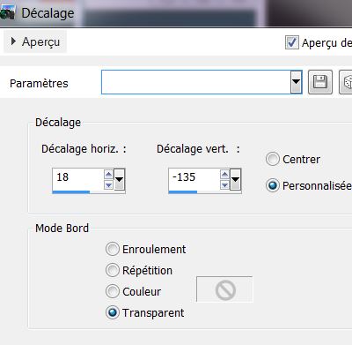Screen dimensions: 352x345
Task: Open the Paramètres presets dropdown arrow
Action: [297, 82]
